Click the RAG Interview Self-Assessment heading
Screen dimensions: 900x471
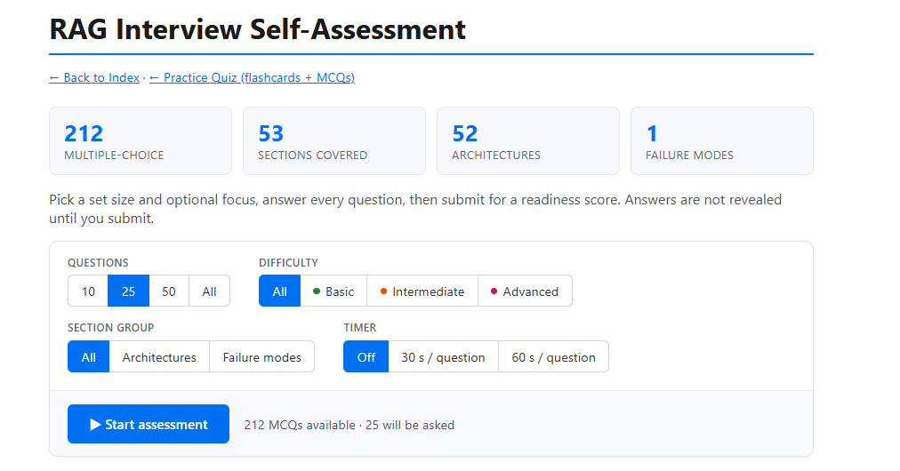[257, 29]
